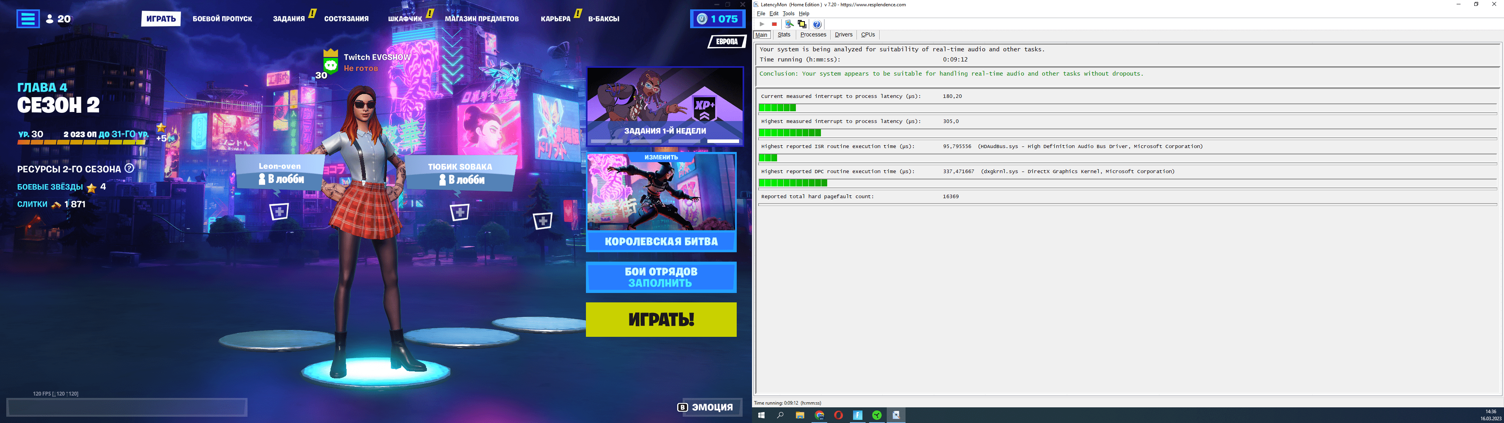Screen dimensions: 1504x423
Task: Open the File menu in LatencyMon
Action: 761,13
